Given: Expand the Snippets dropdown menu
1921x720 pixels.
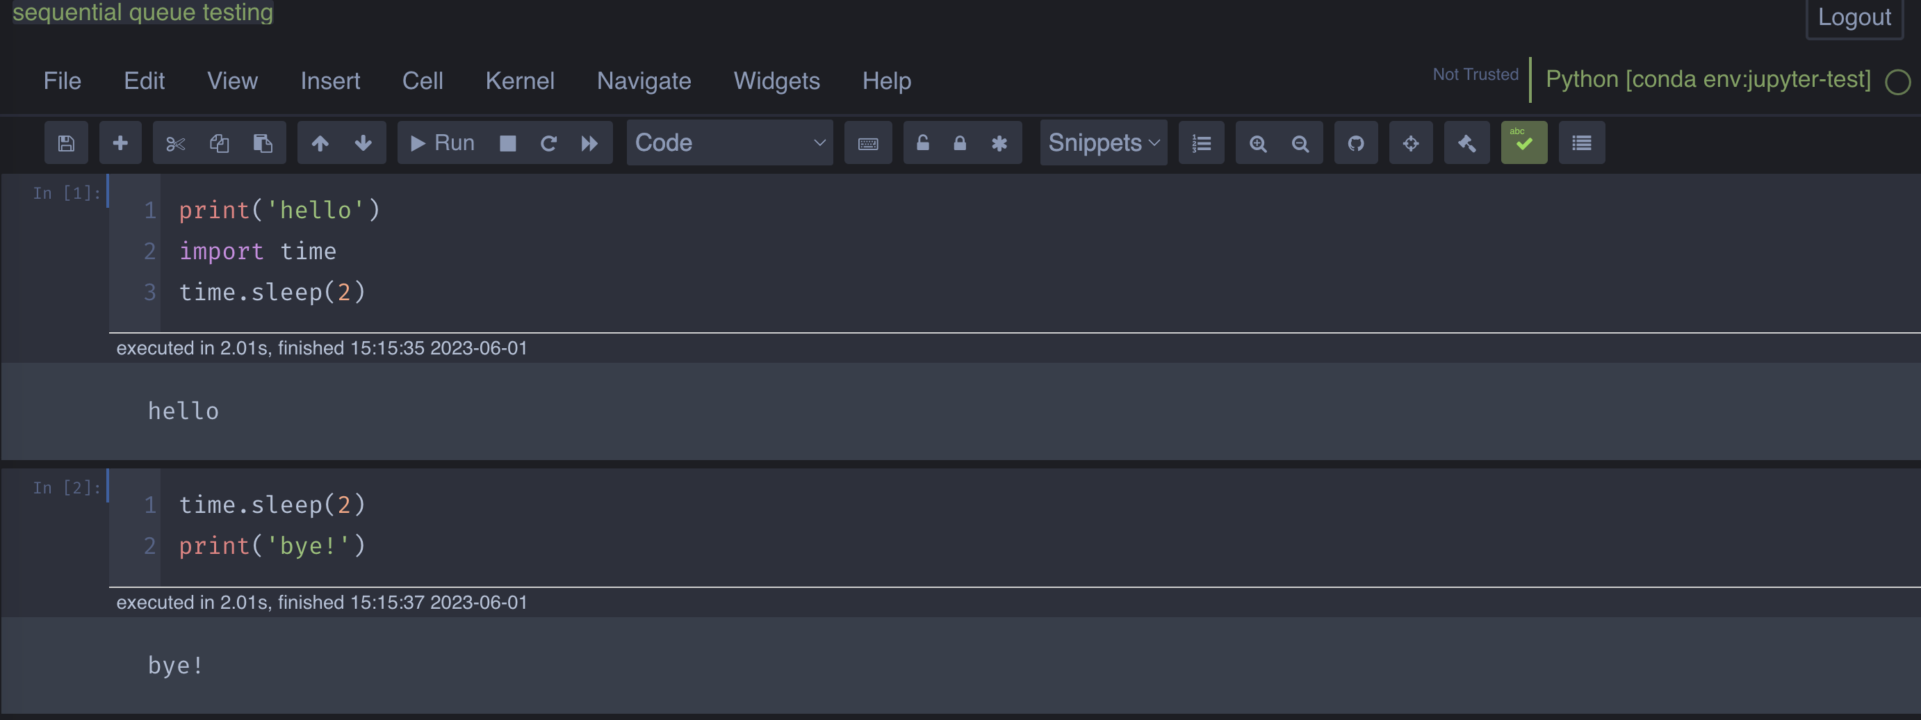Looking at the screenshot, I should pos(1103,143).
